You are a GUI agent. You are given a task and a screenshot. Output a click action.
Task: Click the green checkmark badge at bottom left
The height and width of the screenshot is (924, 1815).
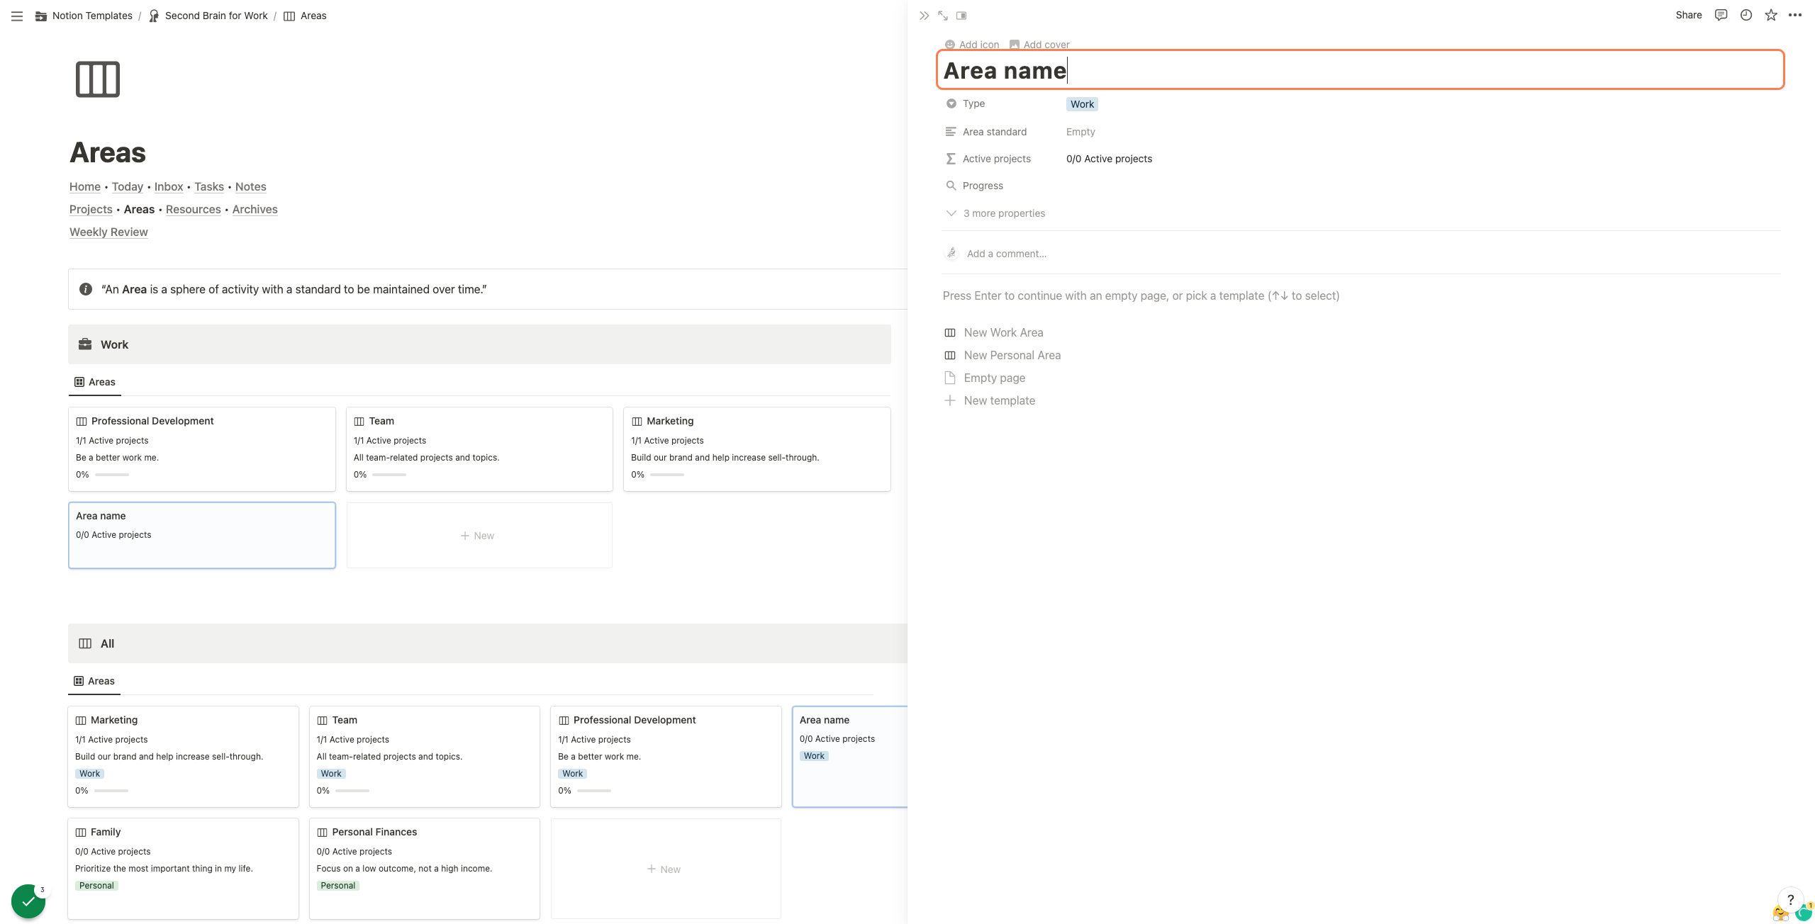28,901
